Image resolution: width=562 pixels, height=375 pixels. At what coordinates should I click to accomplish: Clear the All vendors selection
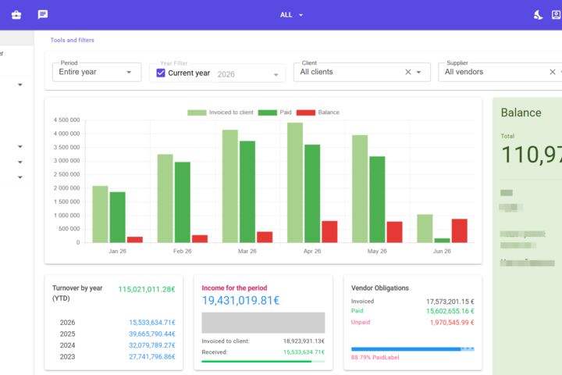pyautogui.click(x=553, y=72)
